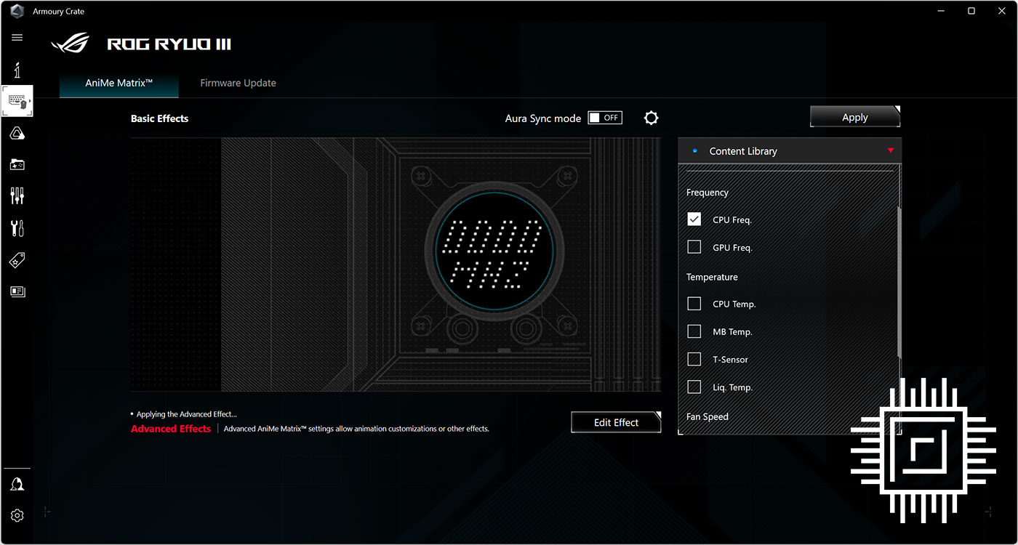1018x545 pixels.
Task: Enable the Liq. Temp. checkbox
Action: click(694, 387)
